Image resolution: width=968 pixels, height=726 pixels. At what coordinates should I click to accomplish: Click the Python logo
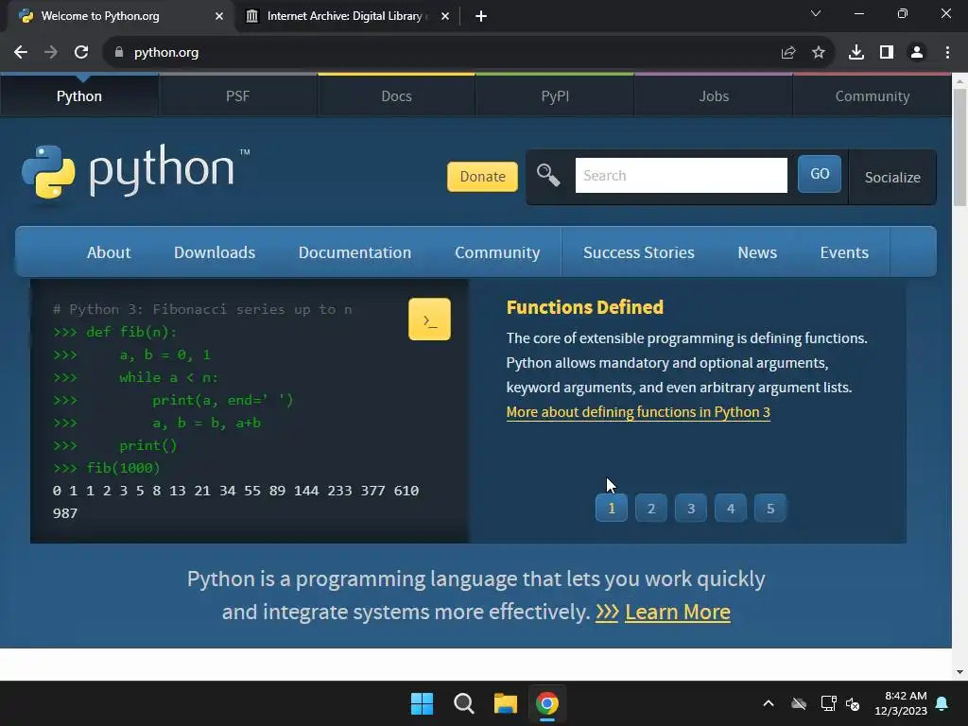[135, 172]
